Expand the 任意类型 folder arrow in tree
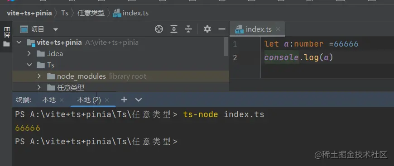 click(x=39, y=87)
